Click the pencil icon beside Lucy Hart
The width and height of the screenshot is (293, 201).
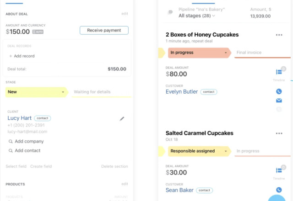pyautogui.click(x=122, y=119)
